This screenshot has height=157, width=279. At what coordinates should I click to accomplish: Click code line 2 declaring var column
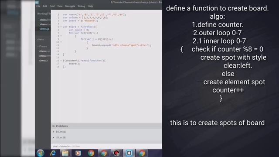(85, 17)
